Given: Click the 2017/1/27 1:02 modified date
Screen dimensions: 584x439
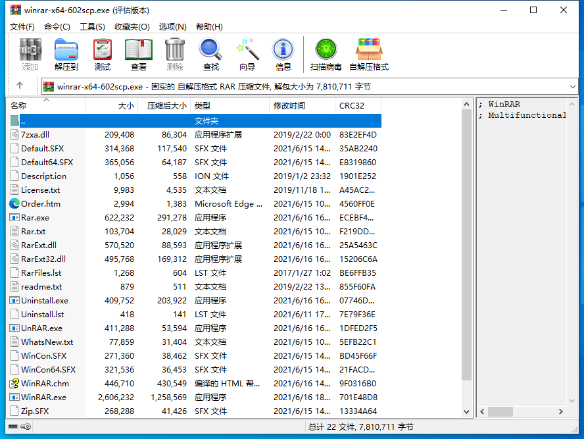Looking at the screenshot, I should pyautogui.click(x=302, y=272).
